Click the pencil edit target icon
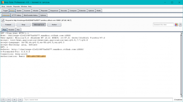 coord(3,20)
